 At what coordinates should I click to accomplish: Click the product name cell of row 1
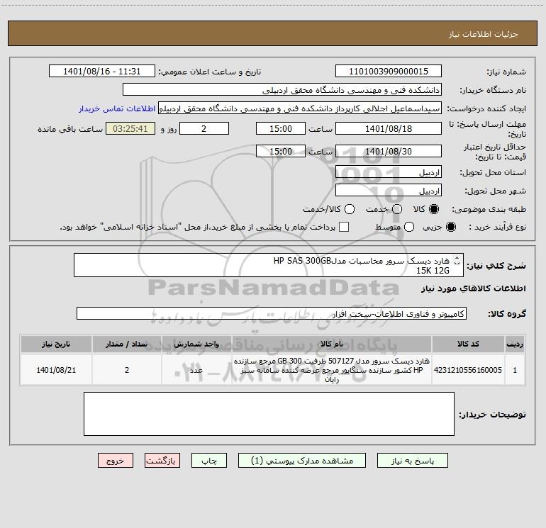click(x=332, y=370)
